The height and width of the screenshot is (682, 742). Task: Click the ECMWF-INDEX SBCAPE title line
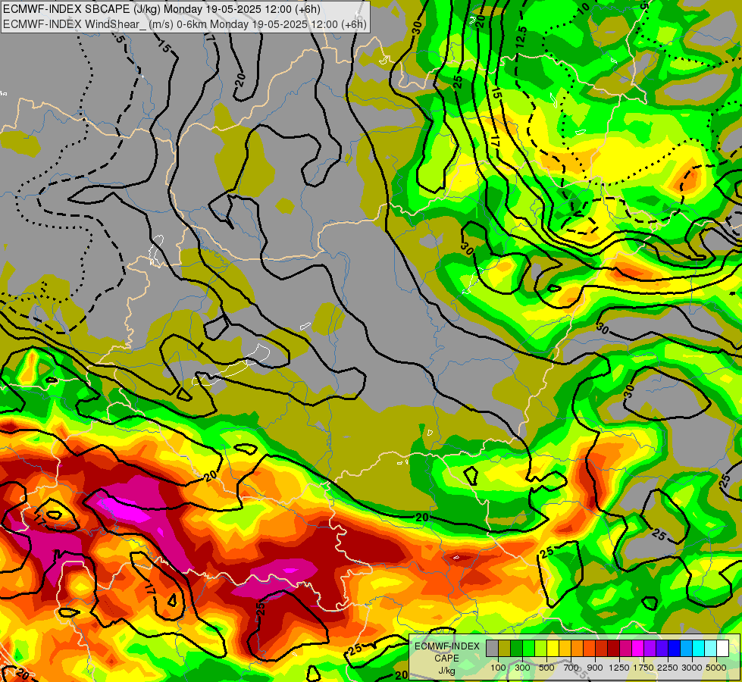tap(161, 9)
